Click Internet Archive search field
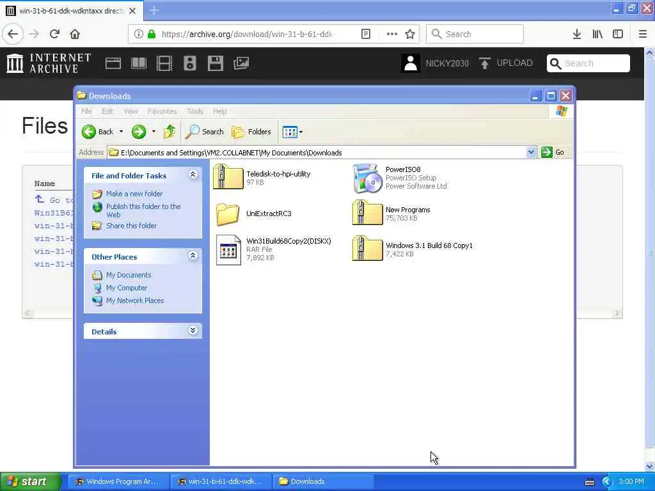 coord(588,63)
